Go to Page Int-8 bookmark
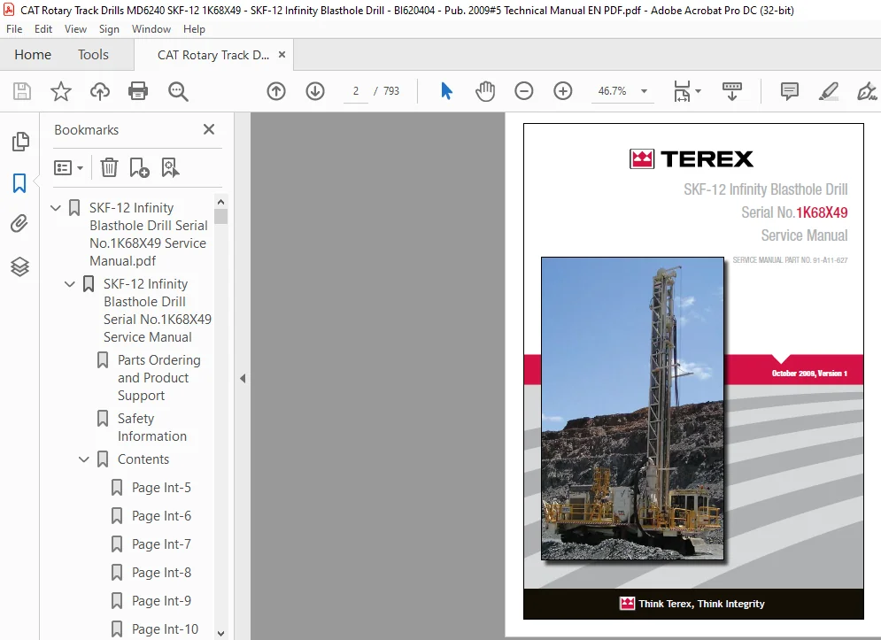 tap(161, 573)
